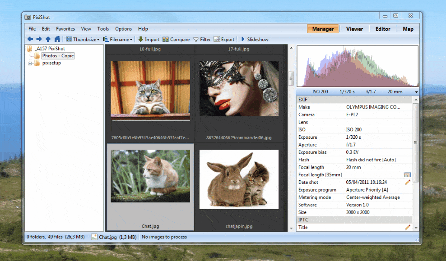The image size is (446, 261).
Task: Select the pixisetup folder
Action: click(51, 63)
